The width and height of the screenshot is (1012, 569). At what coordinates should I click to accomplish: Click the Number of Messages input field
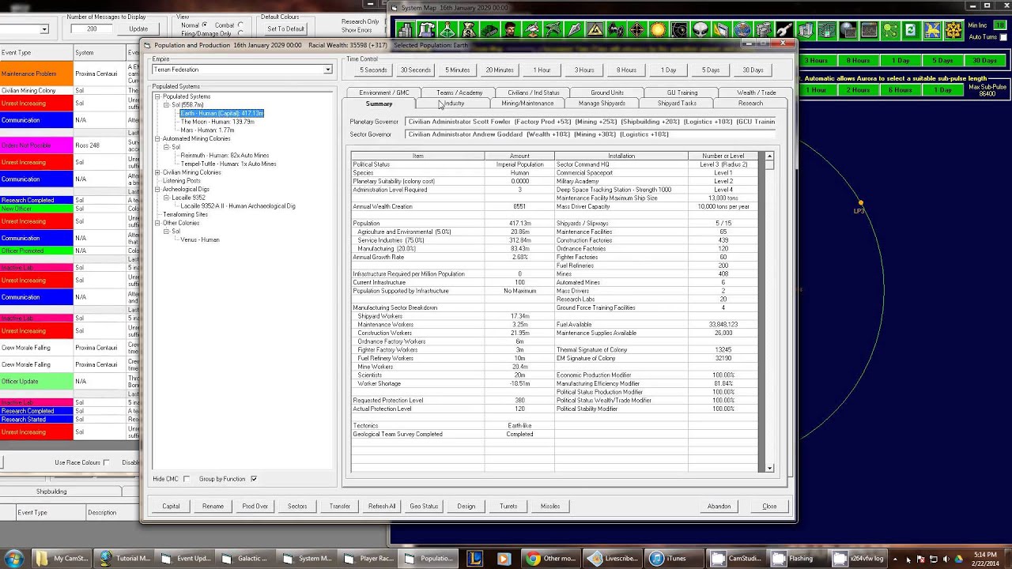92,28
